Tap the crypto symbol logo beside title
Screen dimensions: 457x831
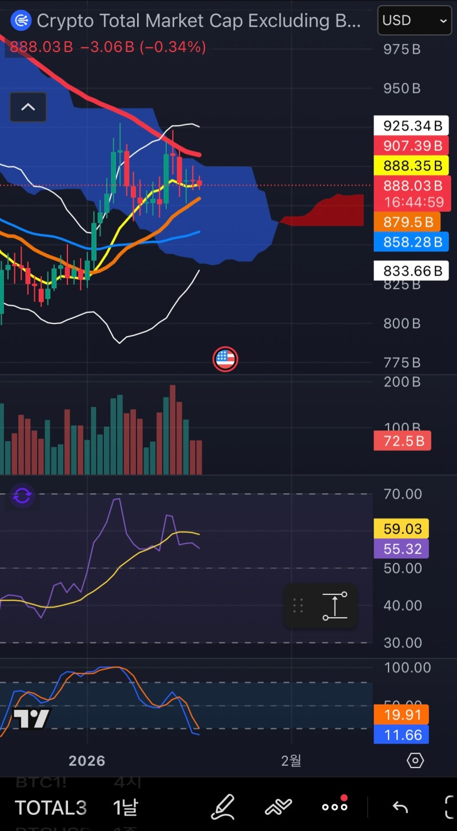tap(22, 21)
